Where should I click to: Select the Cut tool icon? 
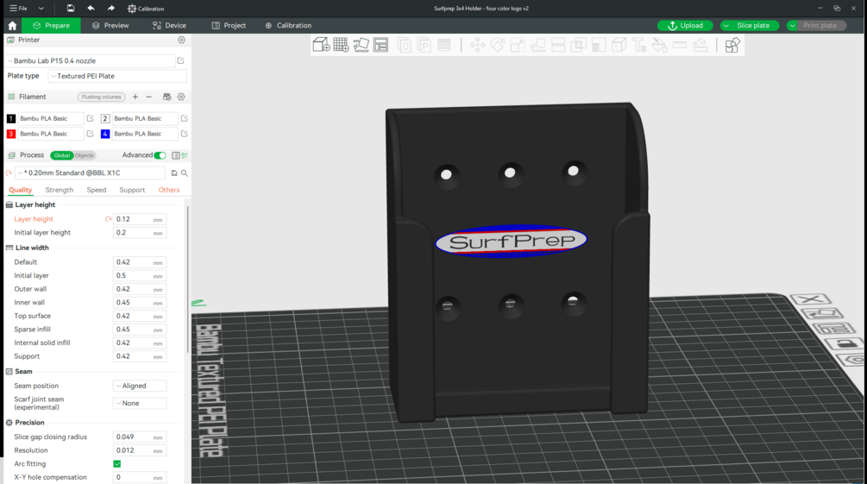pyautogui.click(x=558, y=45)
